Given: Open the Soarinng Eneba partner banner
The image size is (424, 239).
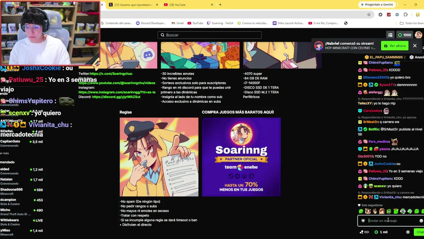Looking at the screenshot, I should pyautogui.click(x=241, y=157).
